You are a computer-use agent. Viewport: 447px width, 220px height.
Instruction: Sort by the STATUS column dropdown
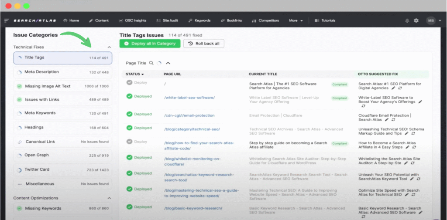point(135,74)
